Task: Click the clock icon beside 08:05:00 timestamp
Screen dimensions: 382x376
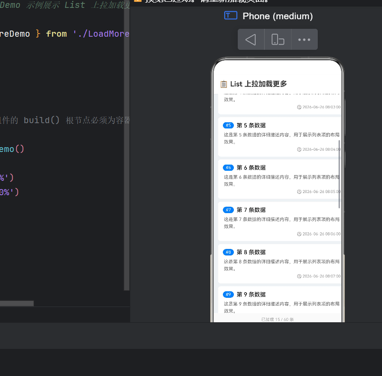Action: tap(299, 192)
